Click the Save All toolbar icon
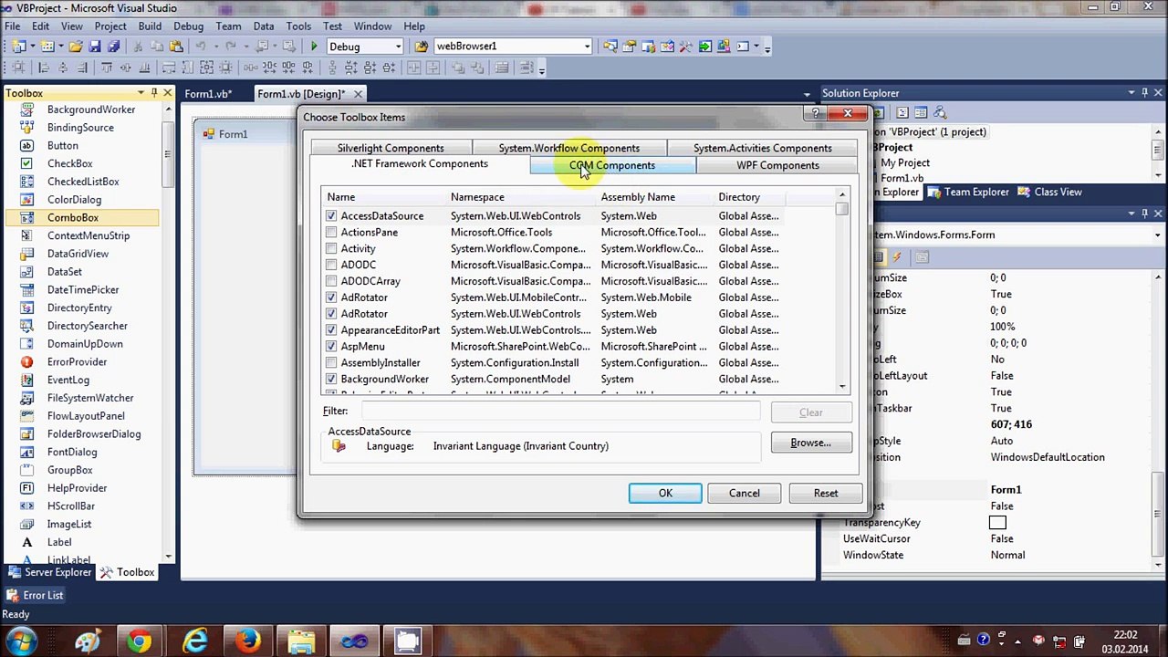 tap(113, 46)
